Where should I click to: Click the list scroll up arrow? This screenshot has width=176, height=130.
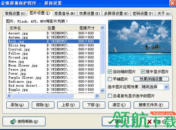click(102, 28)
